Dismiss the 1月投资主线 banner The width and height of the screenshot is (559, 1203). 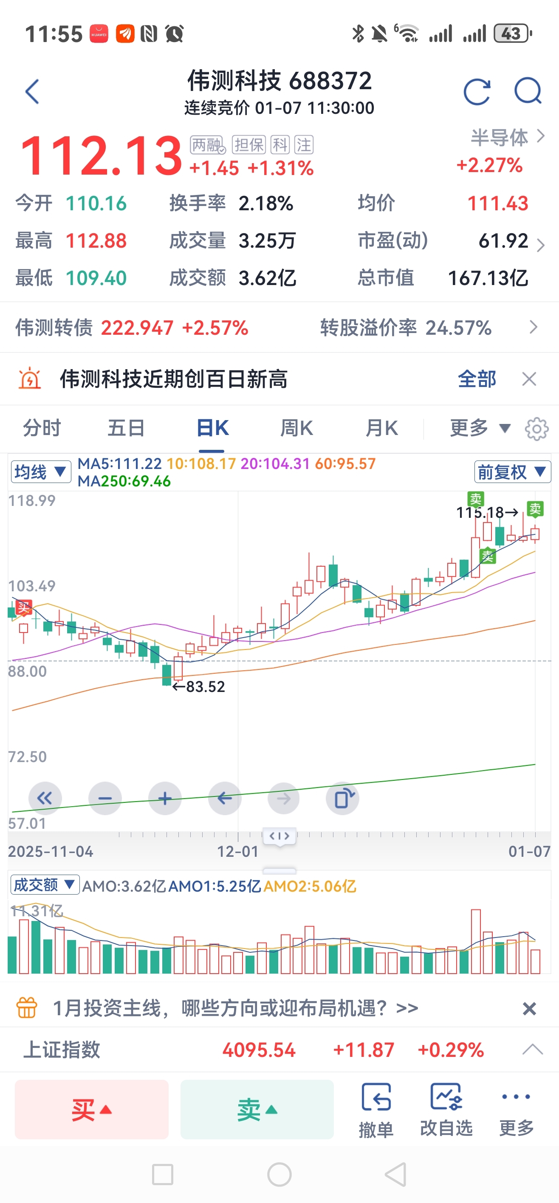coord(529,1009)
